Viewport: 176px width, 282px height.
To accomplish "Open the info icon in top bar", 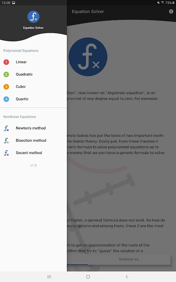I will tap(171, 12).
